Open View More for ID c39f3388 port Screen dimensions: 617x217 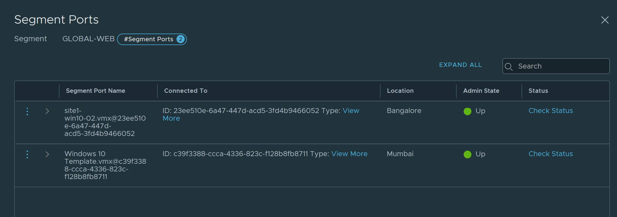tap(349, 154)
